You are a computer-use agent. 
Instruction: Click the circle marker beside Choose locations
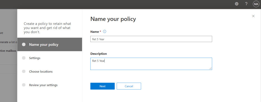[24, 72]
